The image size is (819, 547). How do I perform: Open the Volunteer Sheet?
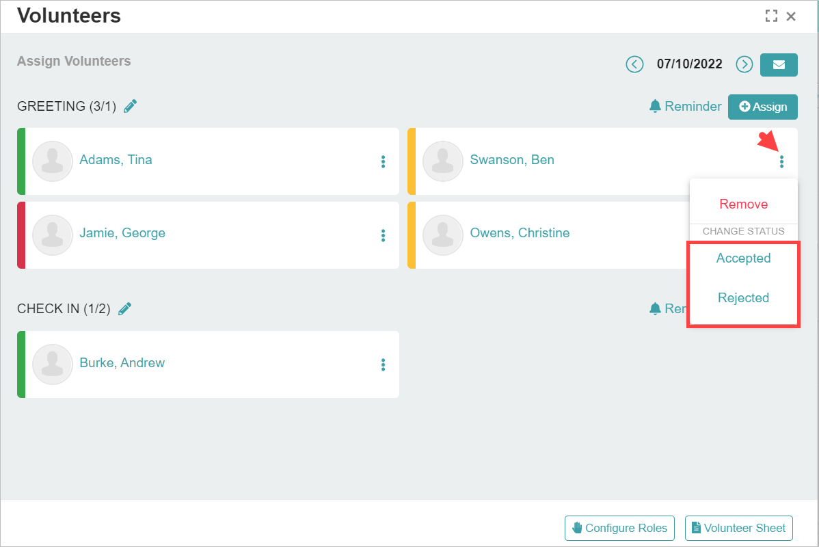pos(738,528)
